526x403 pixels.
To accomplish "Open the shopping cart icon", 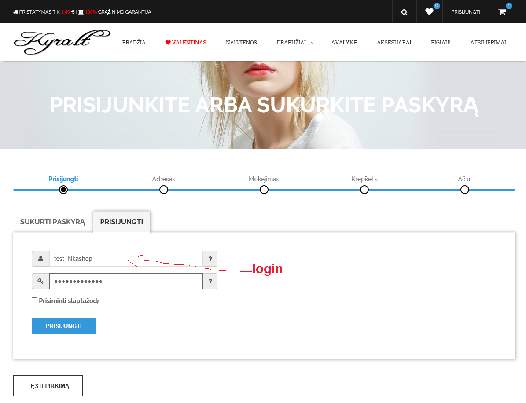I will coord(502,12).
